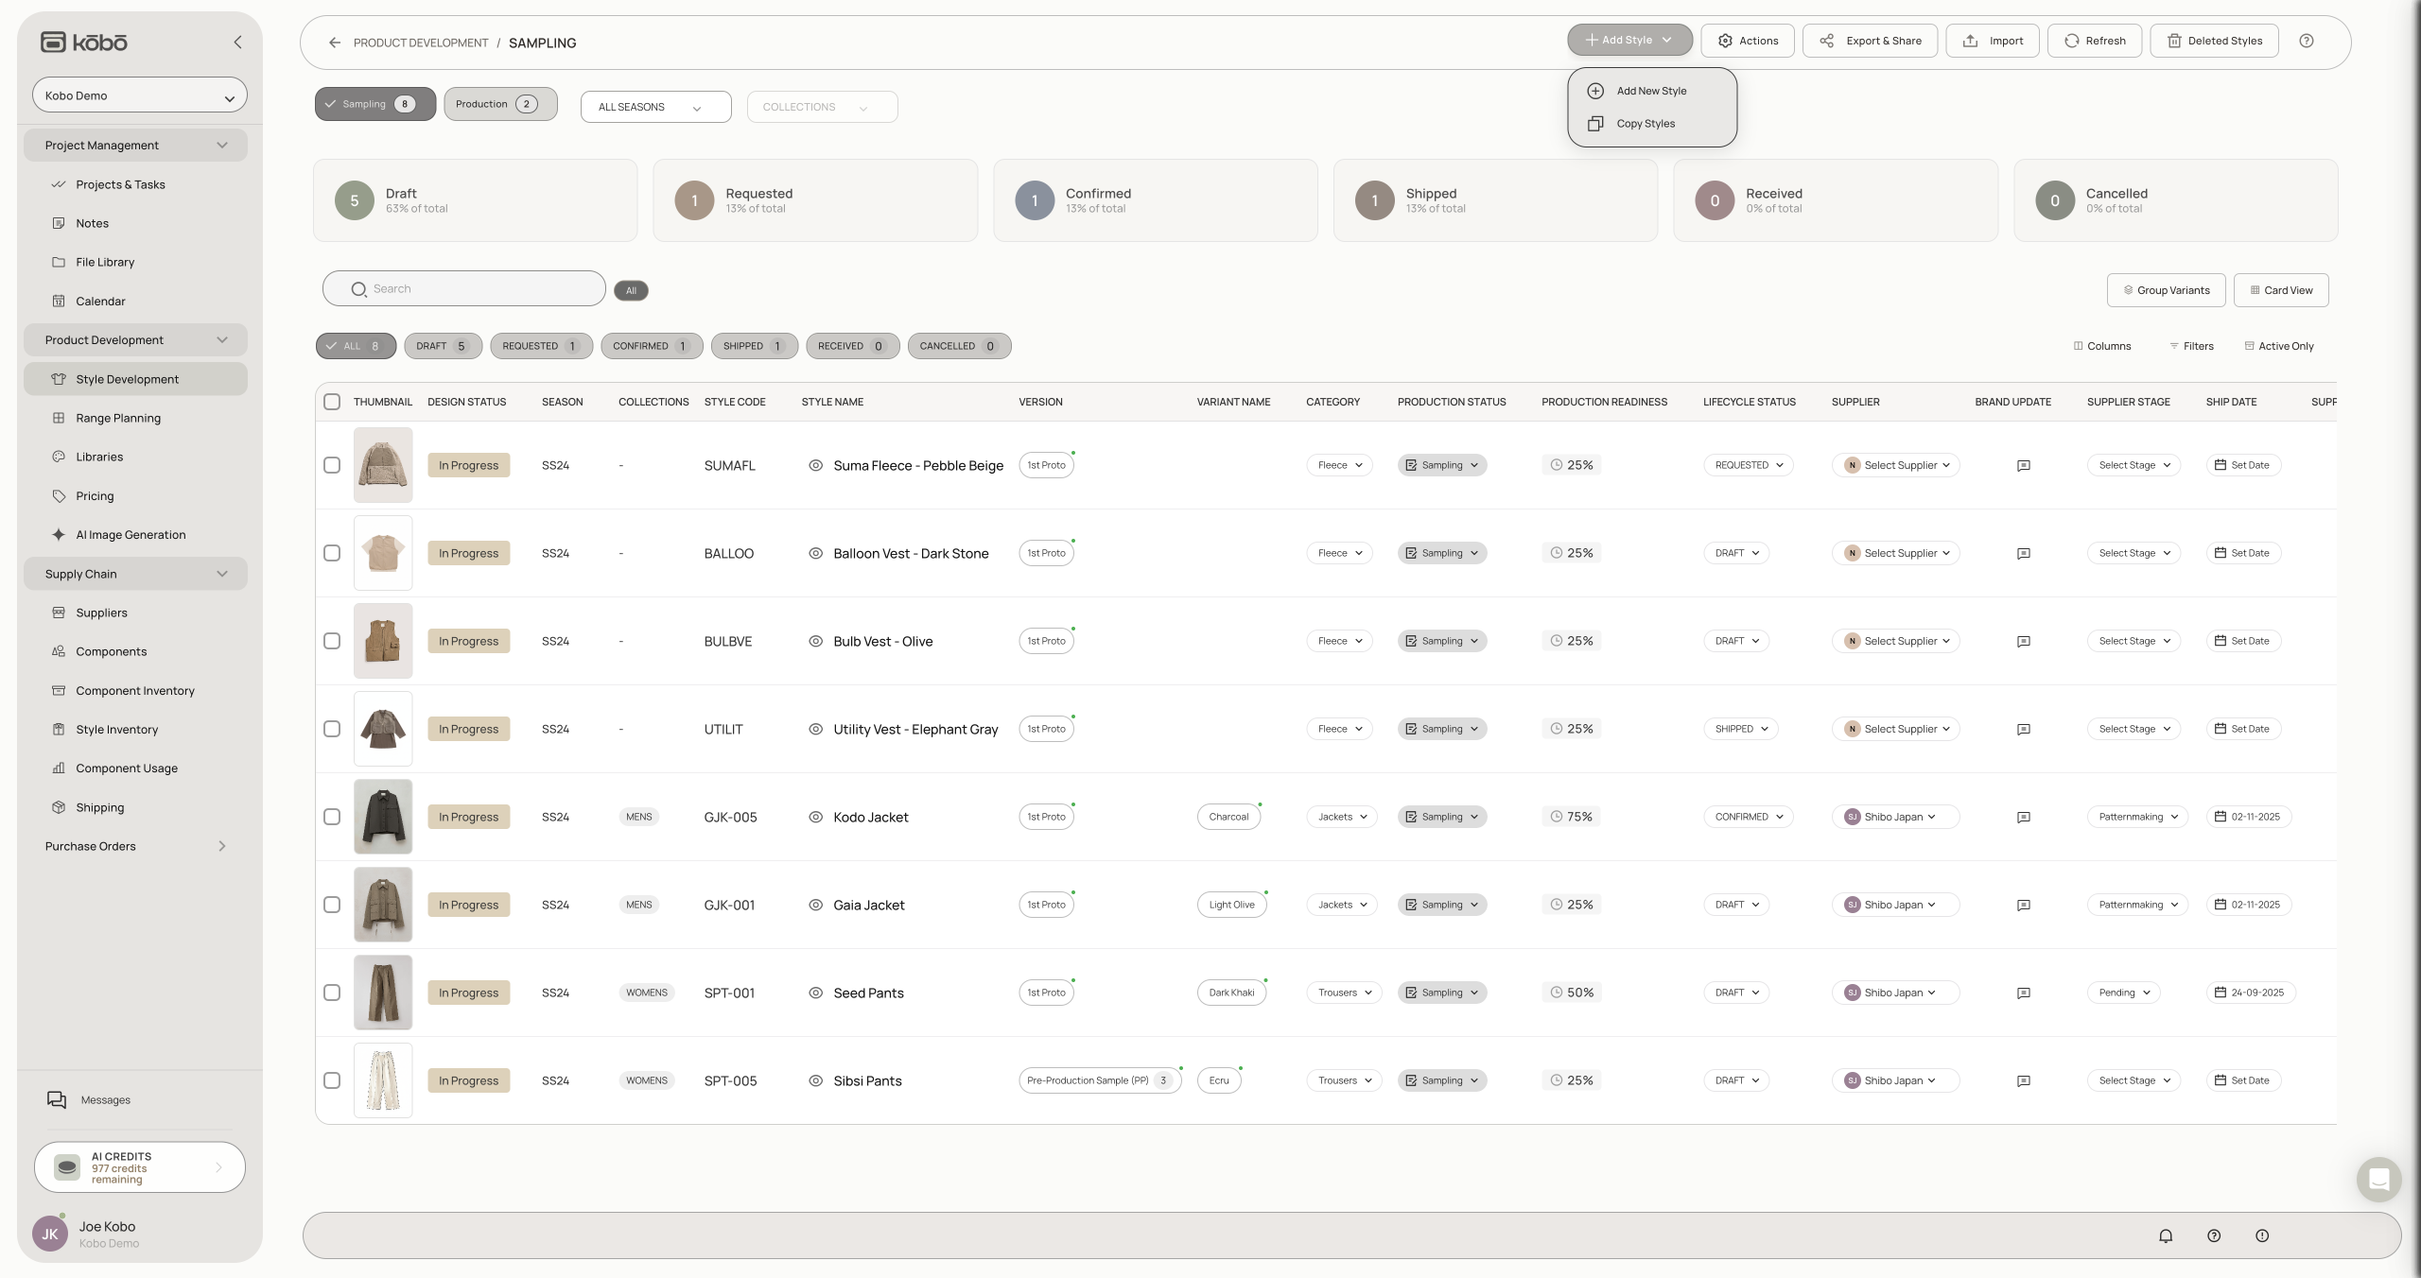
Task: Open the notifications bell icon
Action: (x=2166, y=1235)
